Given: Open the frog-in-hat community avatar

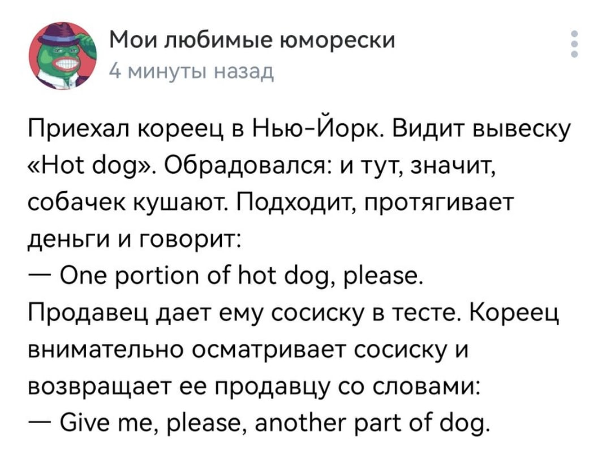Looking at the screenshot, I should [62, 55].
